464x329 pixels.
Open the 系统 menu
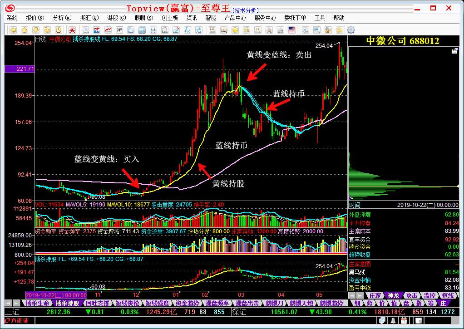coord(12,18)
